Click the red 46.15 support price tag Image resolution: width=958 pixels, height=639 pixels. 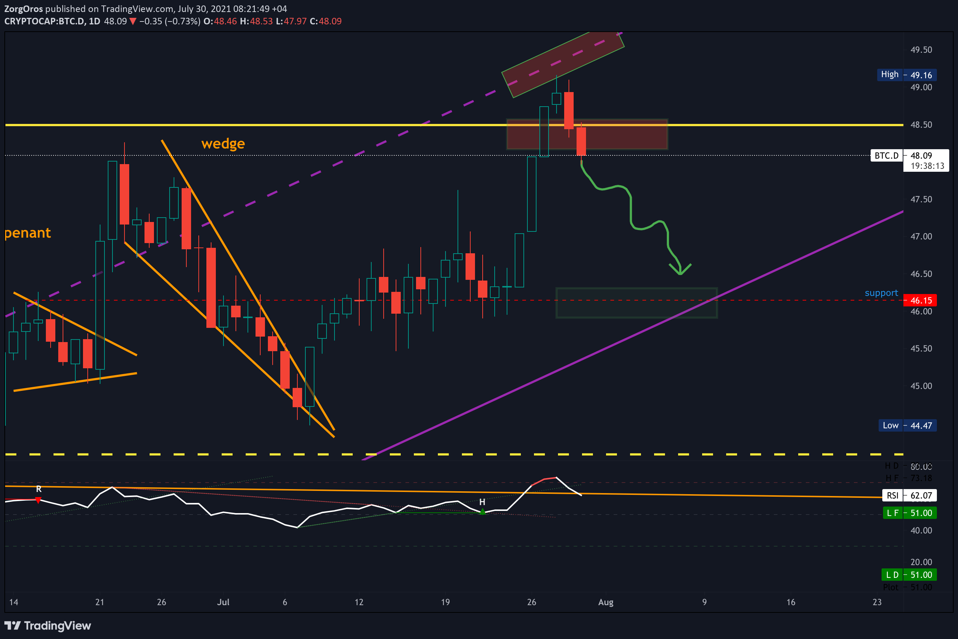pos(920,300)
